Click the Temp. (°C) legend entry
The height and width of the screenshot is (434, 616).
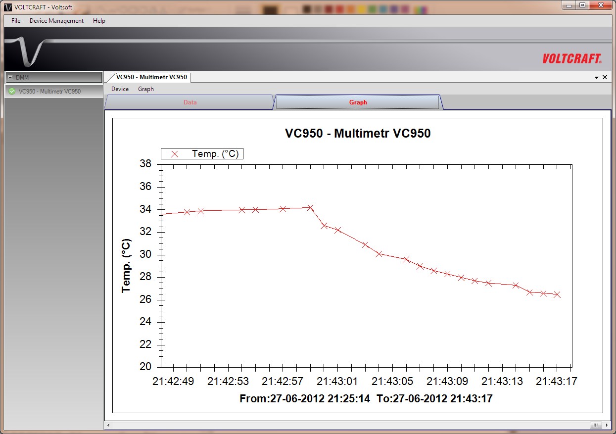pos(202,154)
